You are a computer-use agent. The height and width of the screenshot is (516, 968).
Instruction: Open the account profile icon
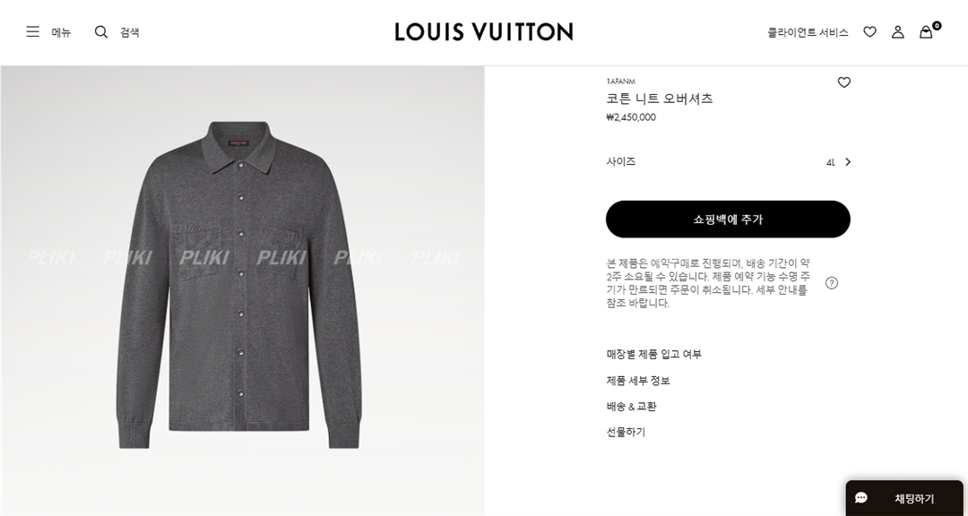[x=897, y=32]
